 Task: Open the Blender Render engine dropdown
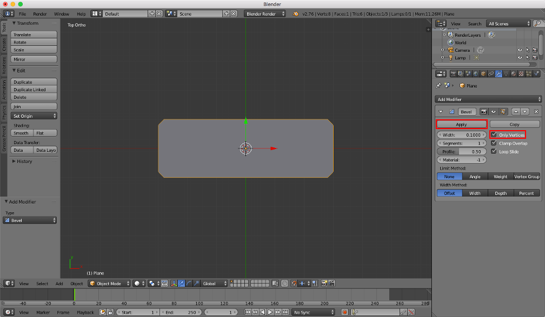265,14
